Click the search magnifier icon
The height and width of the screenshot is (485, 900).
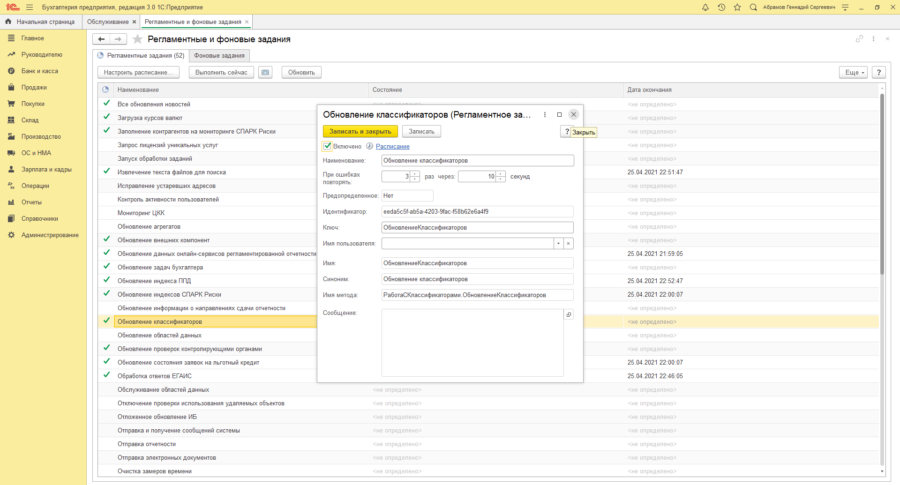753,7
